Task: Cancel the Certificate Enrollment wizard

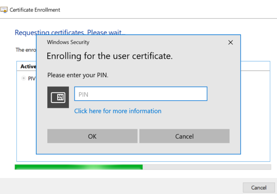Action: [258, 188]
